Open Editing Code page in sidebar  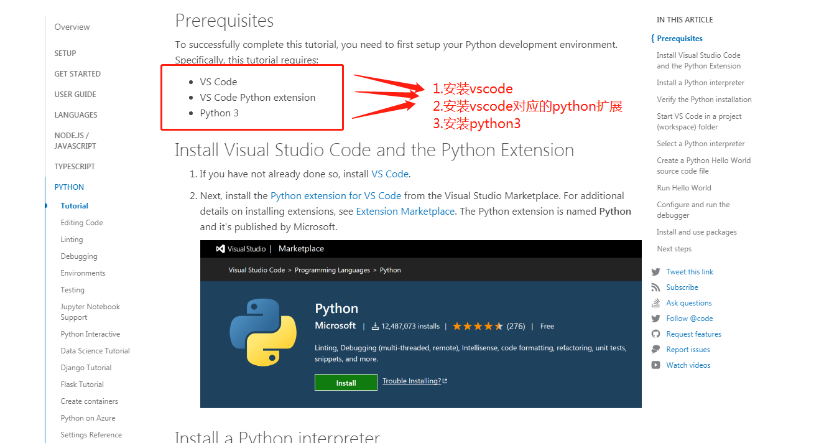(81, 223)
